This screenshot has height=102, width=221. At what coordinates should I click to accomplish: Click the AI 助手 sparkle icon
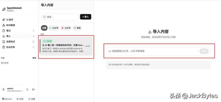click(x=4, y=20)
